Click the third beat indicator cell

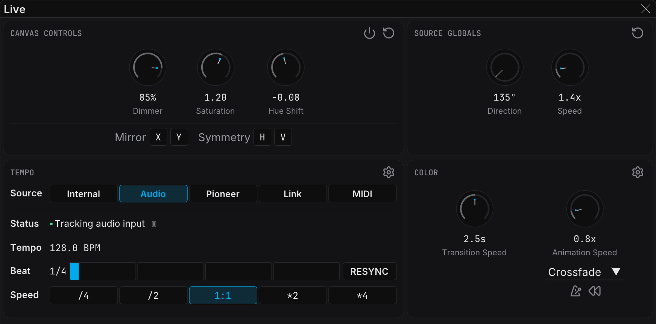238,271
